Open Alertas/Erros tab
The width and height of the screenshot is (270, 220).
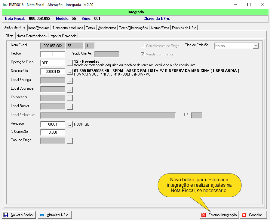coord(160,28)
